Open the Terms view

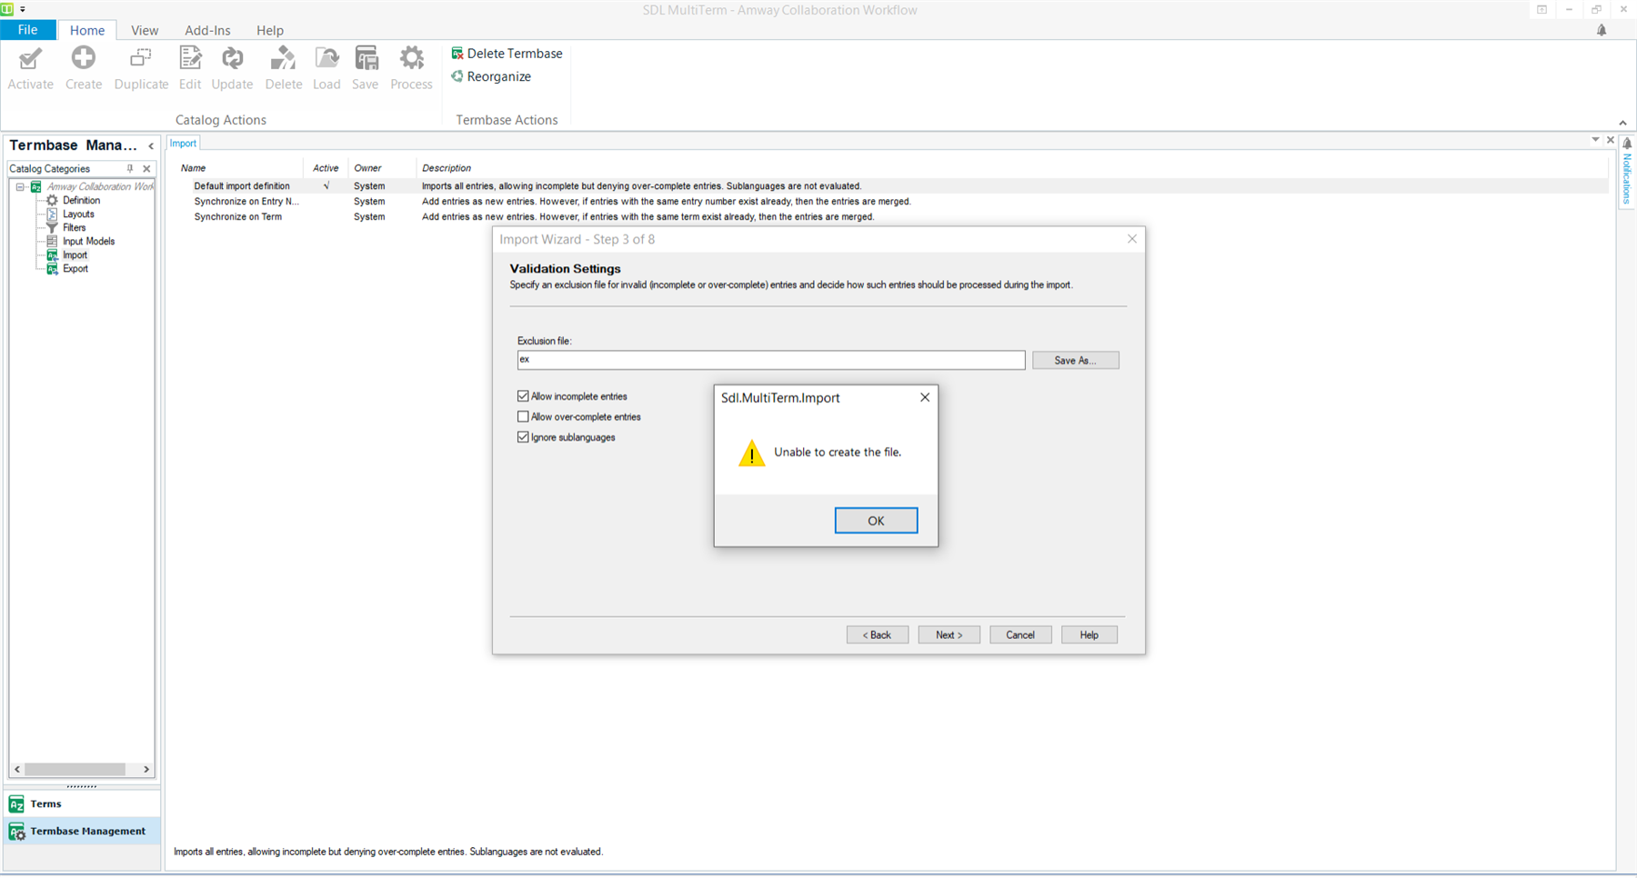(x=82, y=804)
